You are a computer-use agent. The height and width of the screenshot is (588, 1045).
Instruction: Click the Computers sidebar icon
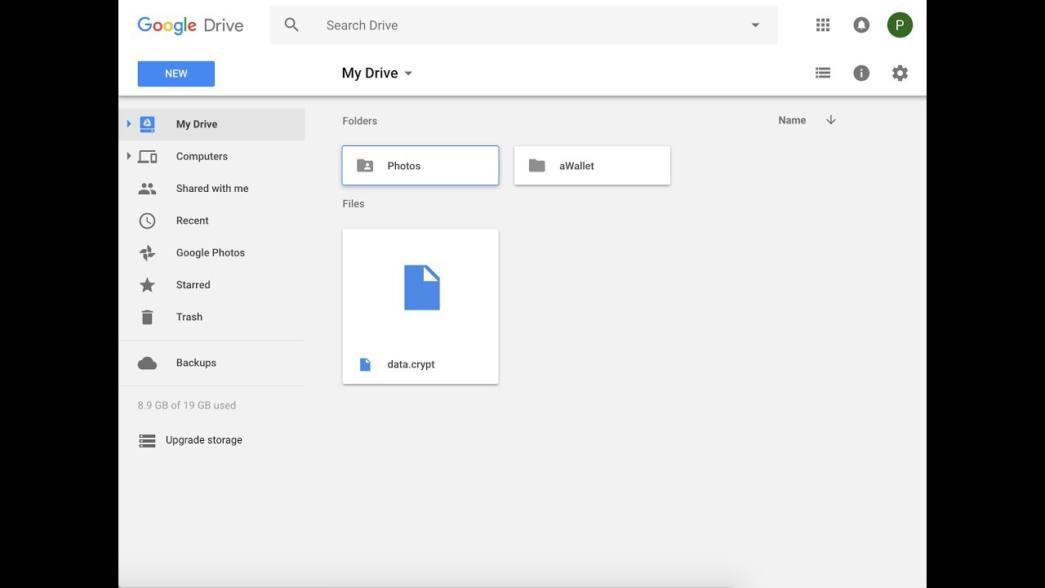tap(148, 156)
